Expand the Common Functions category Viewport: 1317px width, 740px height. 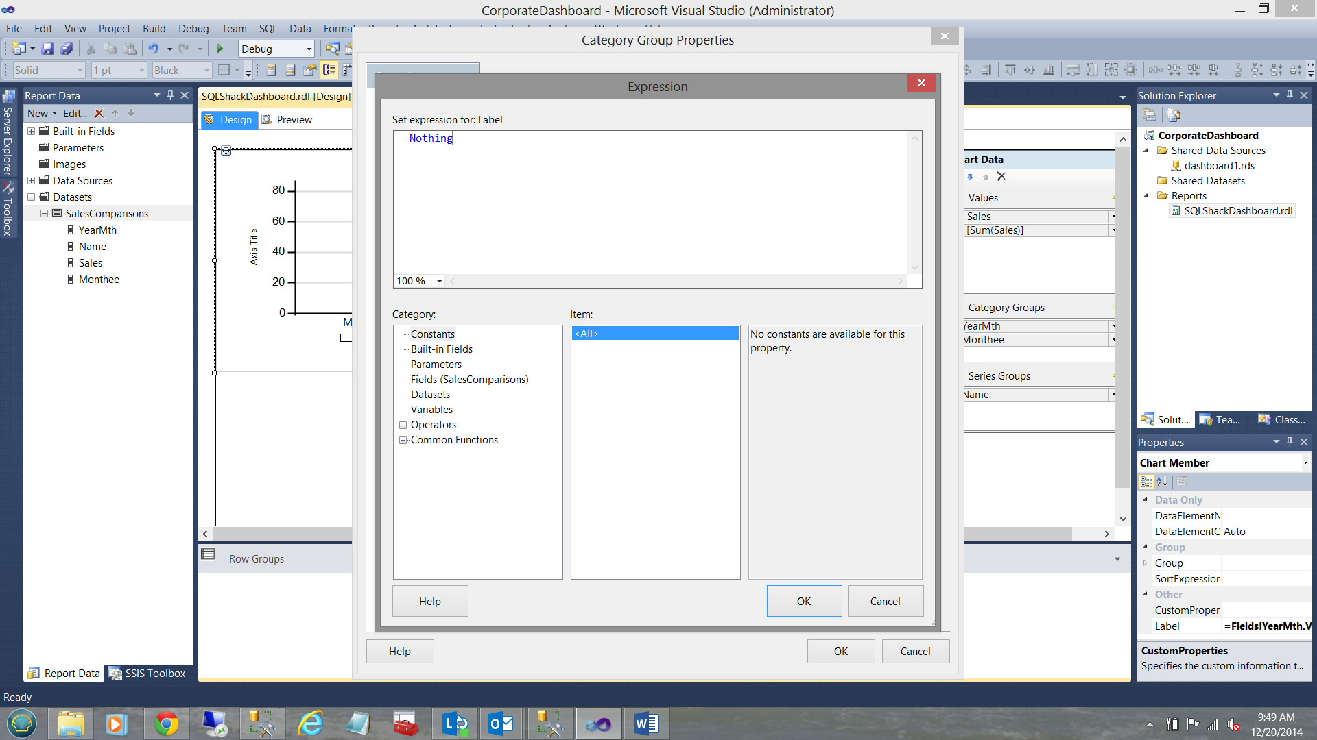coord(403,440)
